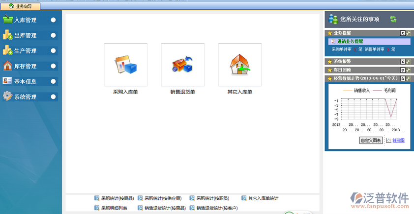
Task: Click the 销售单待审 pending count 0
Action: (388, 49)
